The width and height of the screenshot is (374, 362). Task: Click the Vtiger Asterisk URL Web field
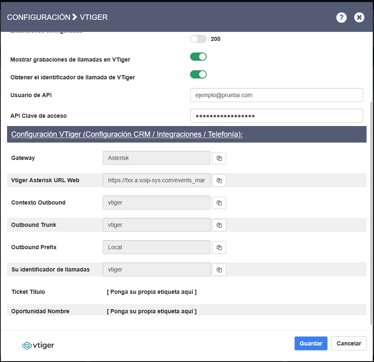[157, 181]
